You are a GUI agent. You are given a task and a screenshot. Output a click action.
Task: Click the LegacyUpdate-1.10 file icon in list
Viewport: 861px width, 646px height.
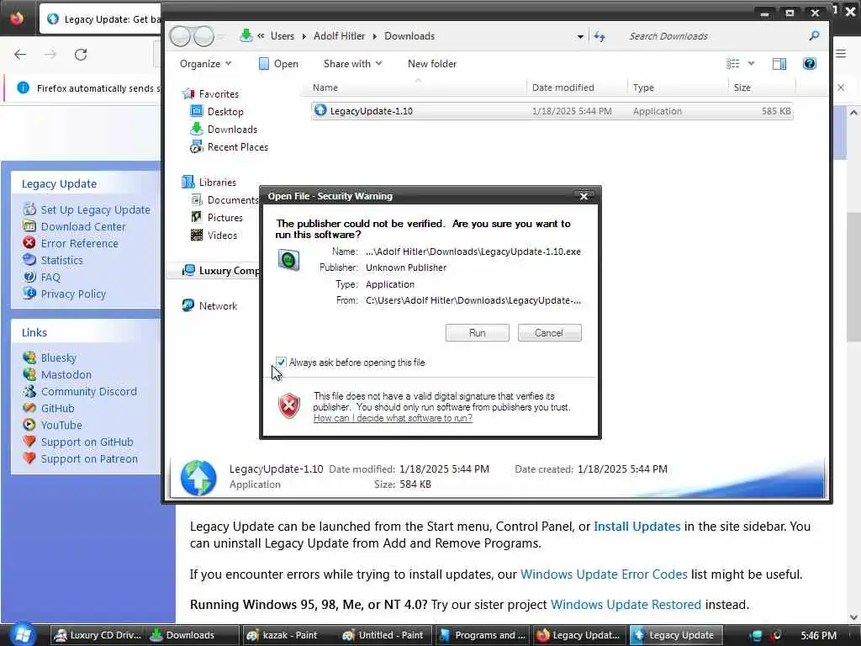pyautogui.click(x=320, y=110)
